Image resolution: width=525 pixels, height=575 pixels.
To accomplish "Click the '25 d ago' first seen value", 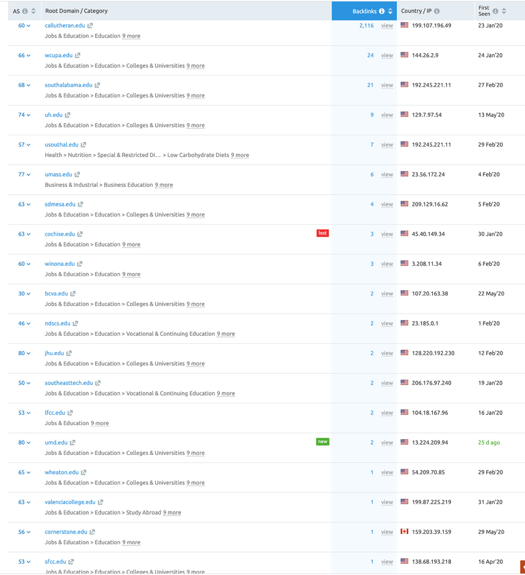I will pyautogui.click(x=489, y=442).
